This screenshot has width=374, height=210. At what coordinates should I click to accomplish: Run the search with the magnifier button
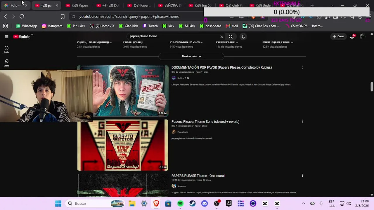pyautogui.click(x=231, y=36)
